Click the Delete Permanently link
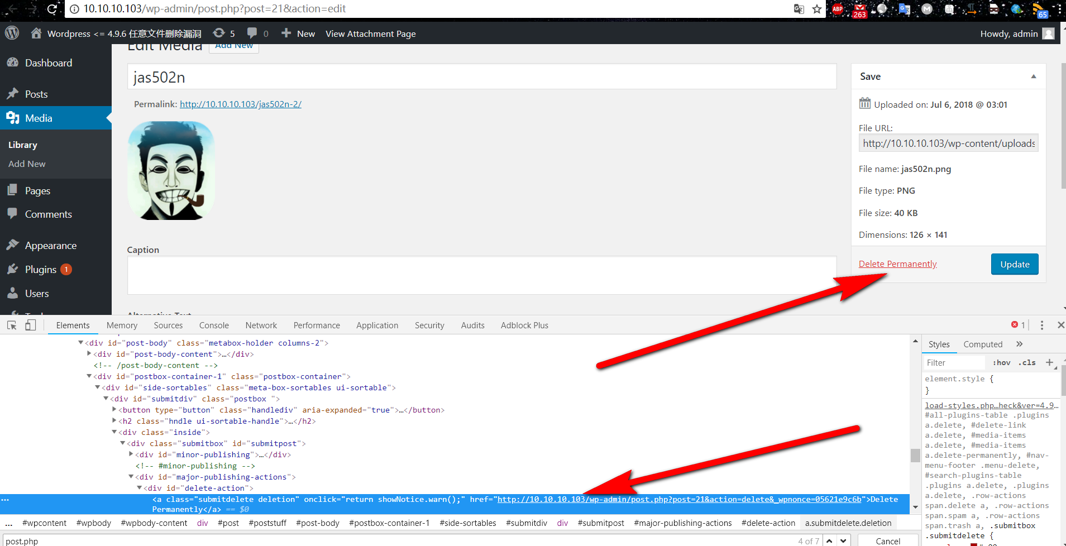 point(897,264)
